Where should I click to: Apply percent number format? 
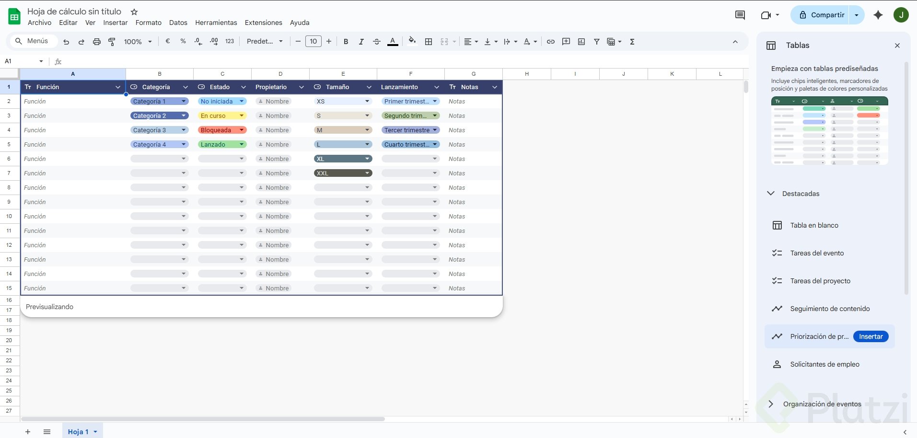(x=183, y=42)
